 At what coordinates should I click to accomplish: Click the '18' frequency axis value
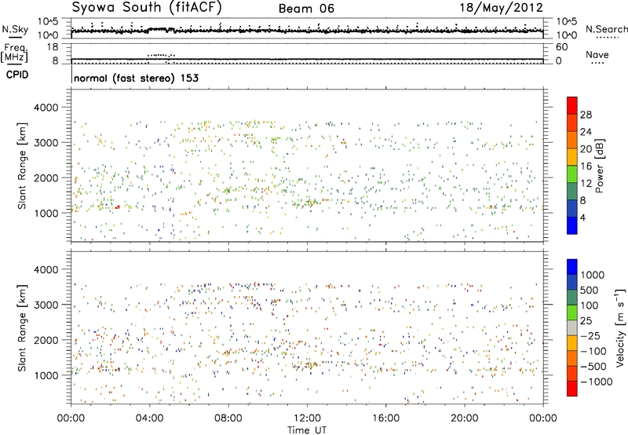pos(53,47)
